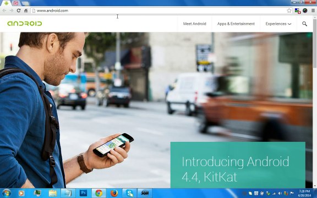The image size is (317, 198).
Task: Open the file explorer folder in taskbar
Action: click(x=53, y=193)
